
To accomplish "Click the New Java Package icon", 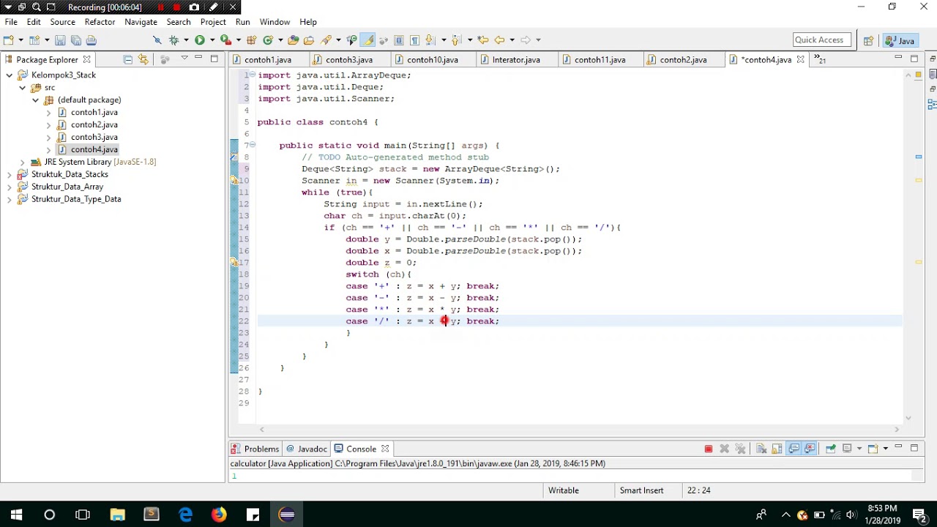I will point(251,40).
